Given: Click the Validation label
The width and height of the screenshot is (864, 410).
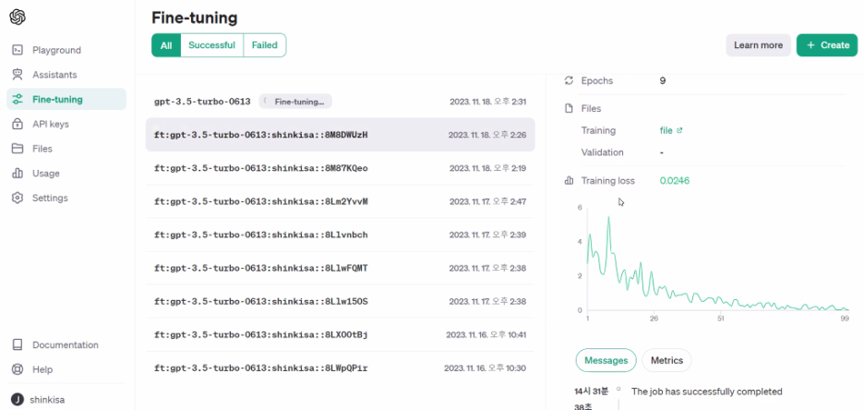Looking at the screenshot, I should pos(602,152).
